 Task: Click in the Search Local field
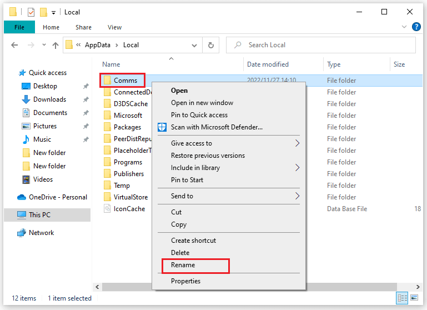321,45
